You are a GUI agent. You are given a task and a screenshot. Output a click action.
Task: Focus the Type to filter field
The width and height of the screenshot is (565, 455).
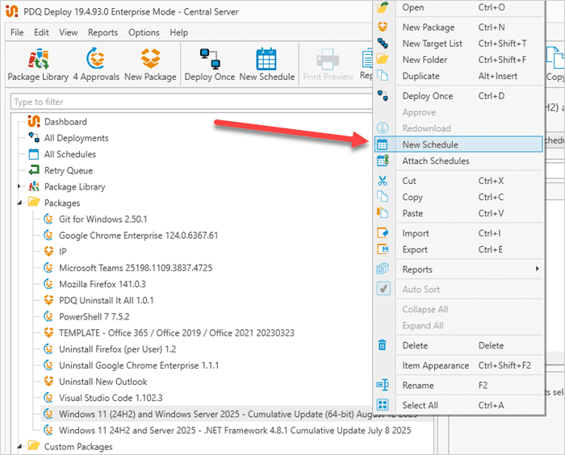tap(191, 102)
